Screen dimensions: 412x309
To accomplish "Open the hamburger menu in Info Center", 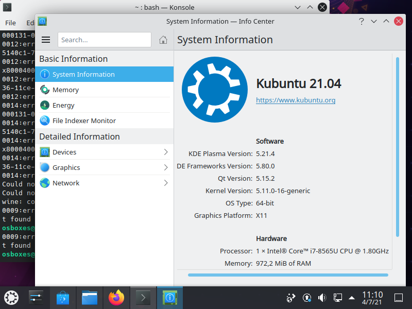I will tap(46, 40).
